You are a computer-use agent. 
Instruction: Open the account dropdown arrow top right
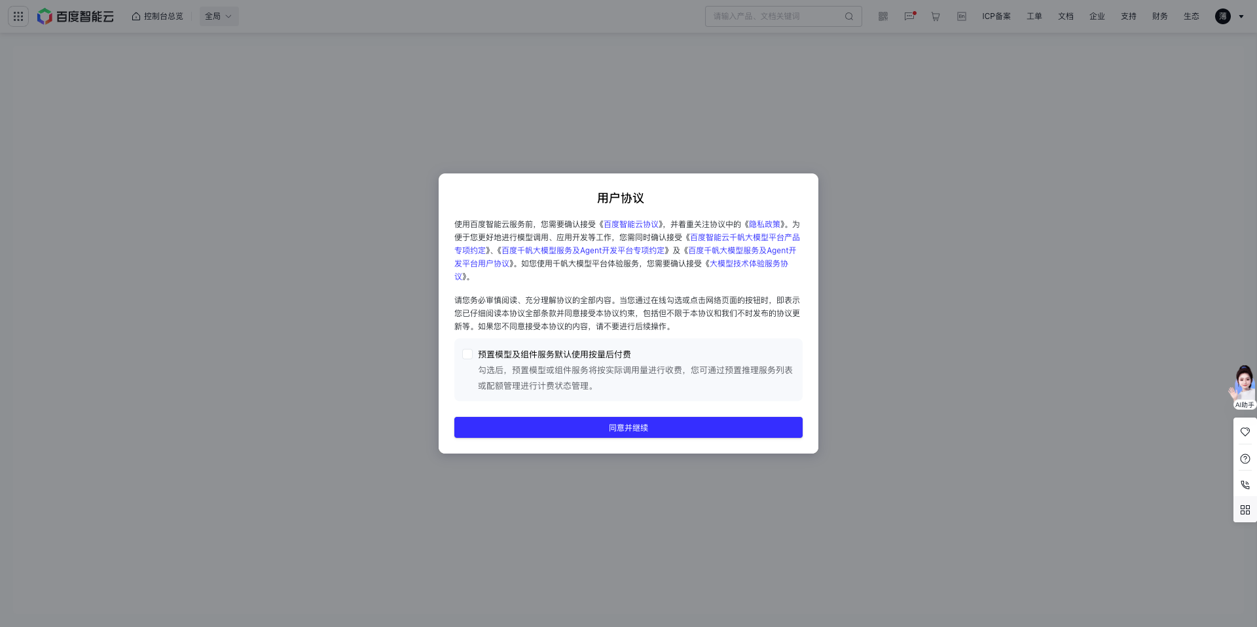(1241, 16)
